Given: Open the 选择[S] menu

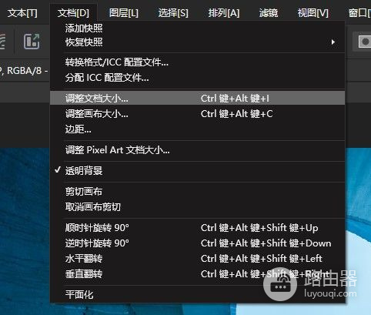Looking at the screenshot, I should coord(173,13).
